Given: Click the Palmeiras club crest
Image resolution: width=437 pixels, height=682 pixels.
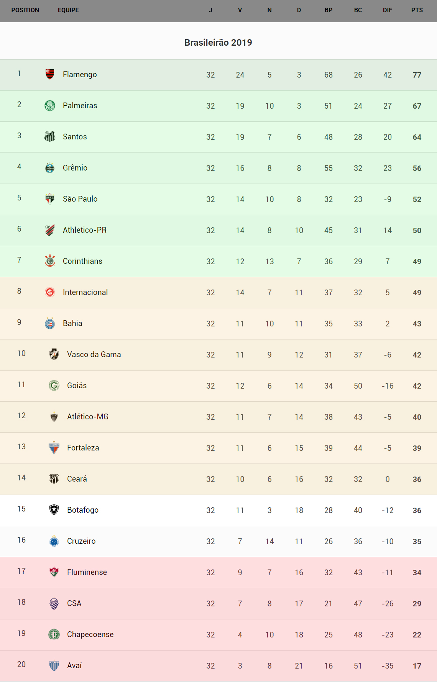Looking at the screenshot, I should point(50,105).
